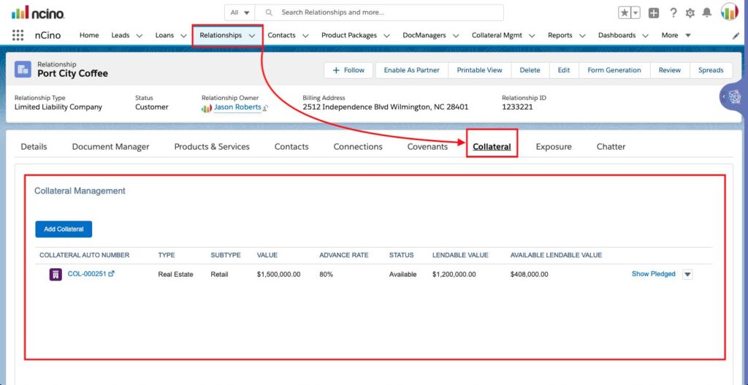Expand the Relationships tab chevron

coord(252,36)
